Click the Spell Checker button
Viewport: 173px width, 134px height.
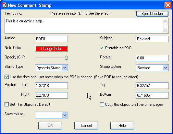click(x=152, y=14)
